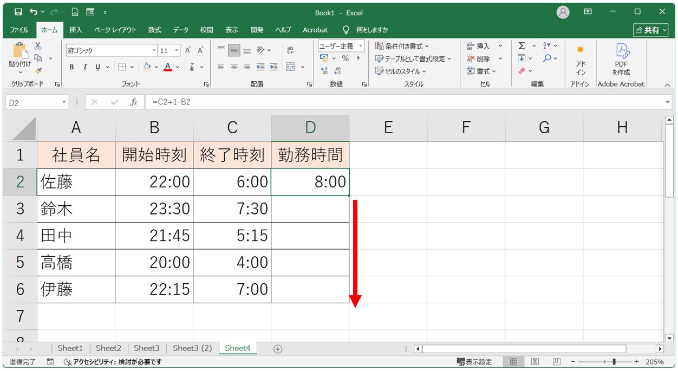Switch to the ページレイアウト tab
Screen dimensions: 678x371
pos(115,30)
